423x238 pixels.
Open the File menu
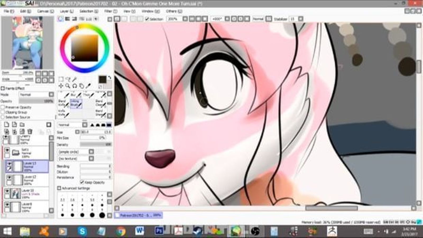[x=9, y=11]
